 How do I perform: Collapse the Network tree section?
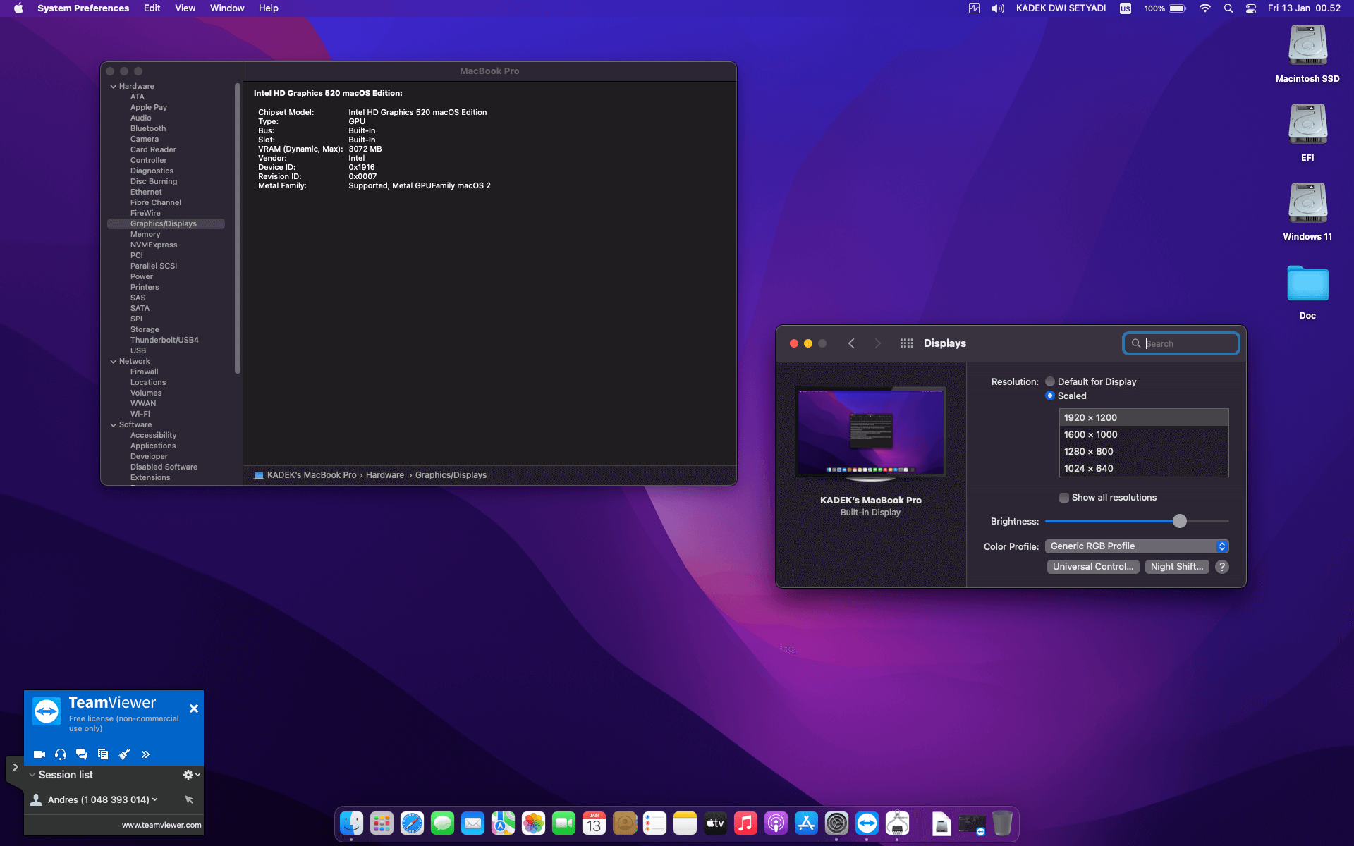113,362
